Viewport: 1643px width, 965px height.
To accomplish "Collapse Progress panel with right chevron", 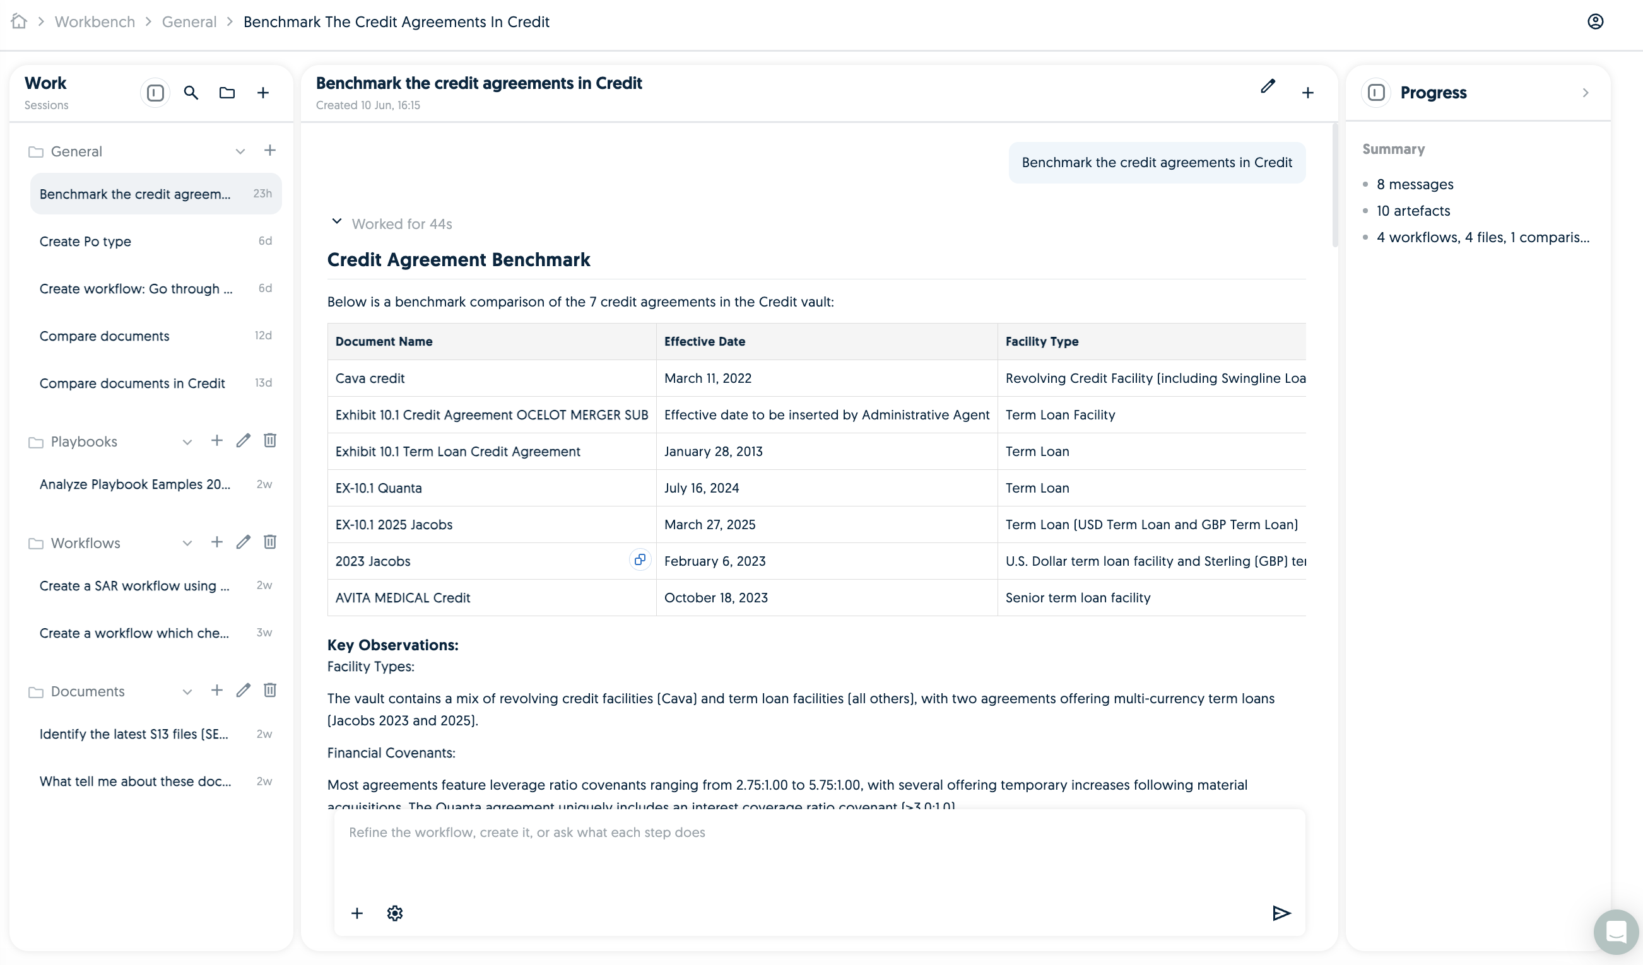I will point(1585,93).
